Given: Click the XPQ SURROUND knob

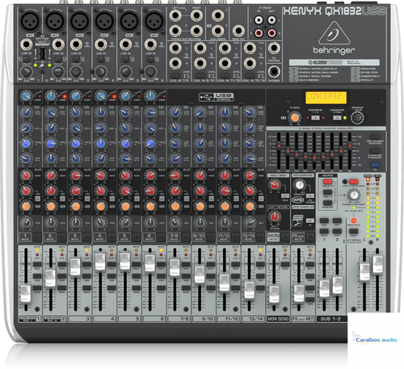Looking at the screenshot, I should coord(299,185).
